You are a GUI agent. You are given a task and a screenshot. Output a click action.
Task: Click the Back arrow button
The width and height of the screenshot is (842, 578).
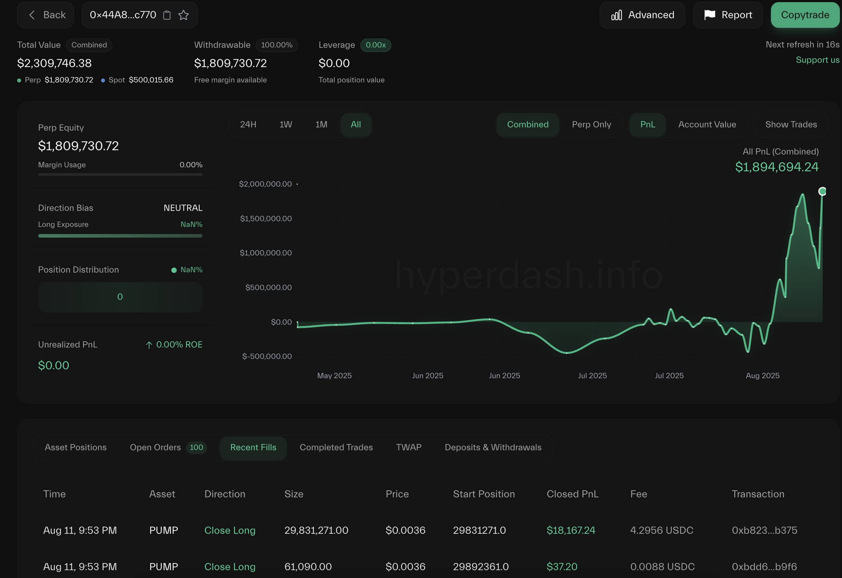click(46, 15)
